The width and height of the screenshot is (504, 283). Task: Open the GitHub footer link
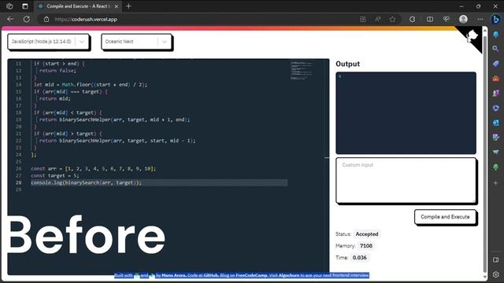click(211, 275)
